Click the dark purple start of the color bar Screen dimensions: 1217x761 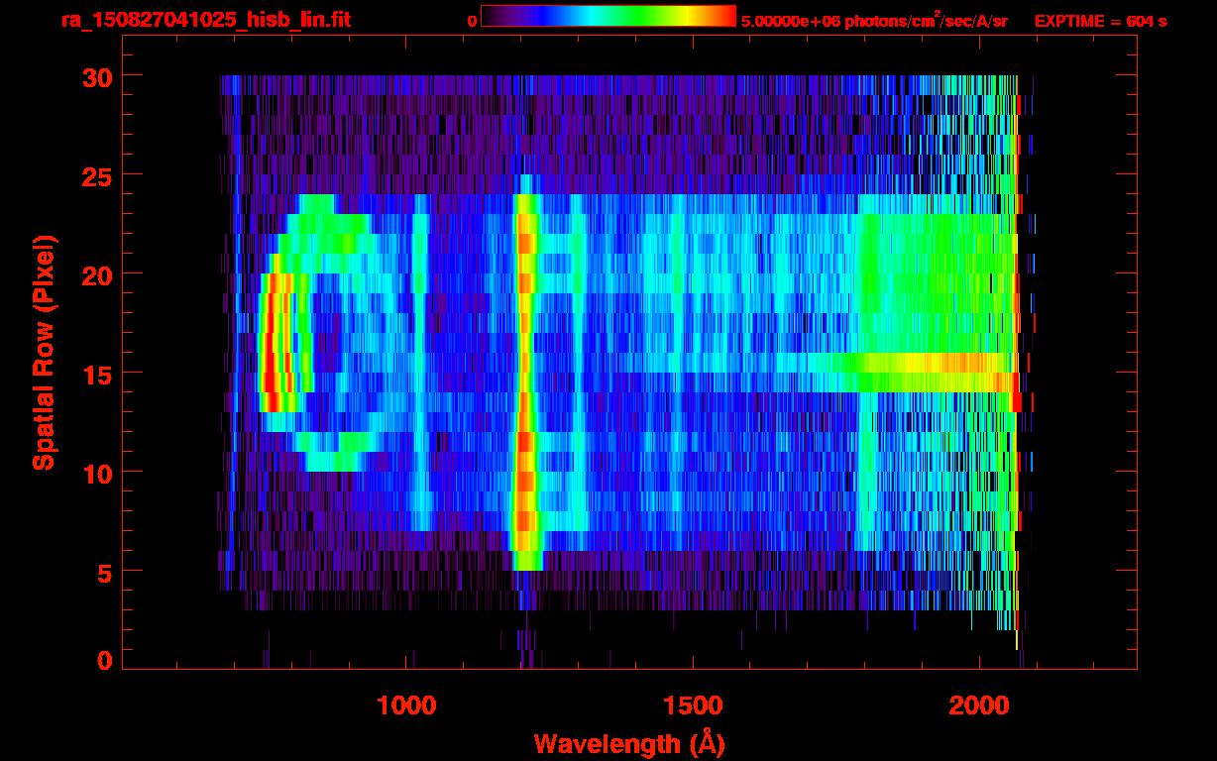pos(493,16)
